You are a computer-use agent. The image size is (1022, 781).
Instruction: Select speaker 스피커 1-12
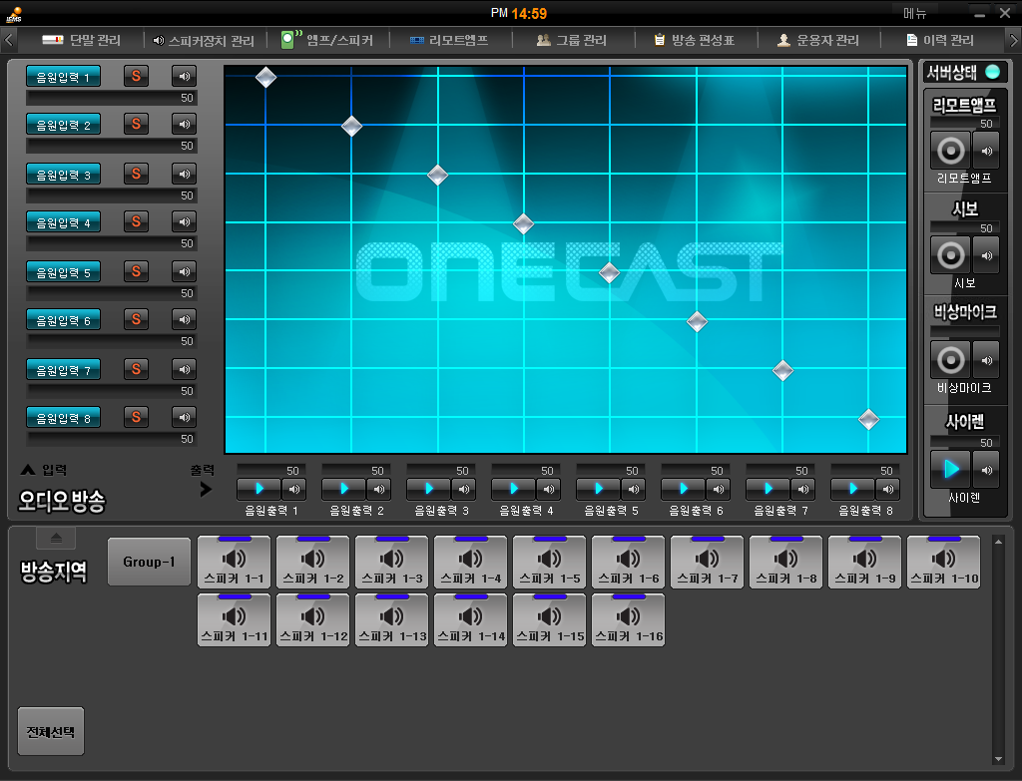(312, 620)
